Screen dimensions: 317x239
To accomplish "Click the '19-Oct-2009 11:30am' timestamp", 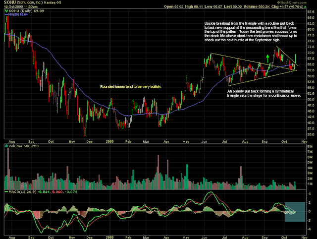I will [x=21, y=6].
